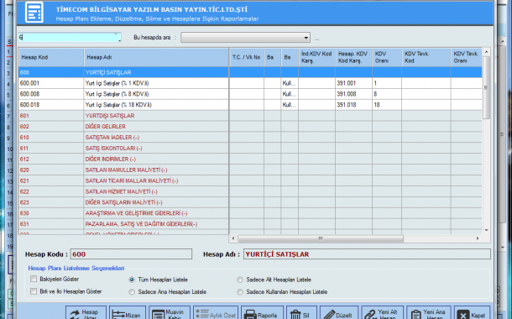This screenshot has height=319, width=512.
Task: Click the vertical scrollbar up arrow
Action: (x=486, y=52)
